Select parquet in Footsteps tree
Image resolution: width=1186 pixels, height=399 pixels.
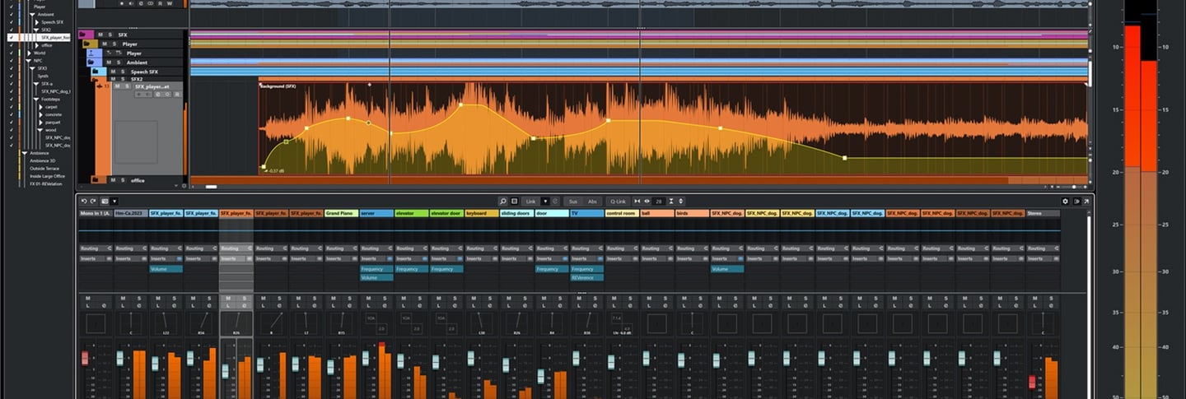coord(53,122)
